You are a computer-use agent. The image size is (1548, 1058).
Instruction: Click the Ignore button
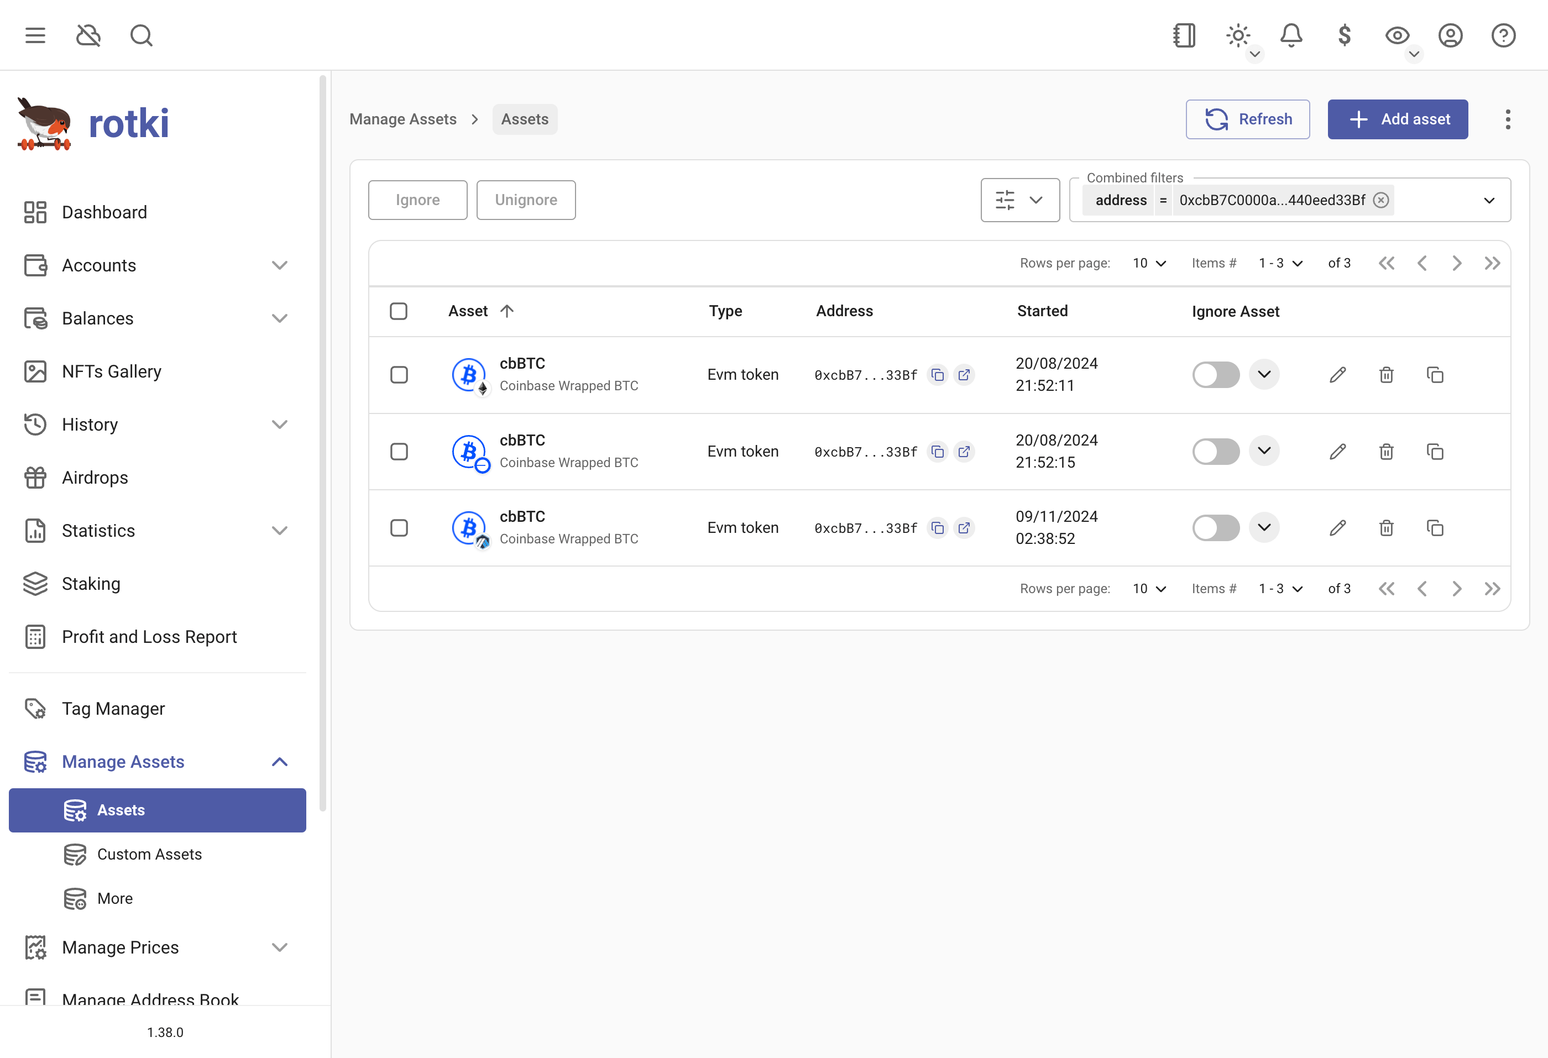coord(417,200)
